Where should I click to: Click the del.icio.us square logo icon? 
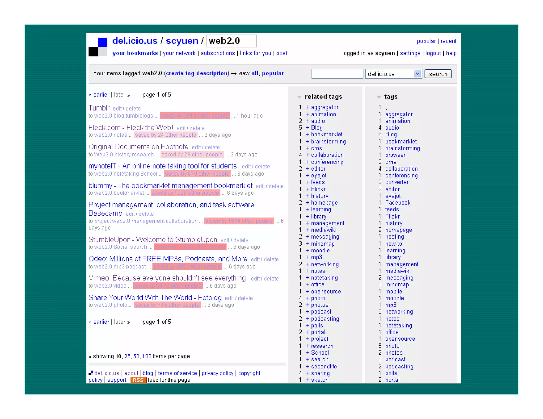coord(98,47)
